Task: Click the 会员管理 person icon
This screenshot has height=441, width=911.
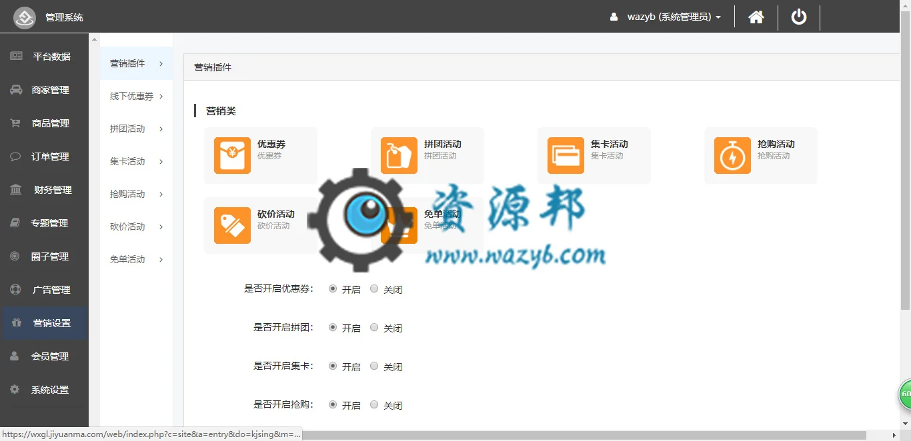Action: pyautogui.click(x=15, y=356)
